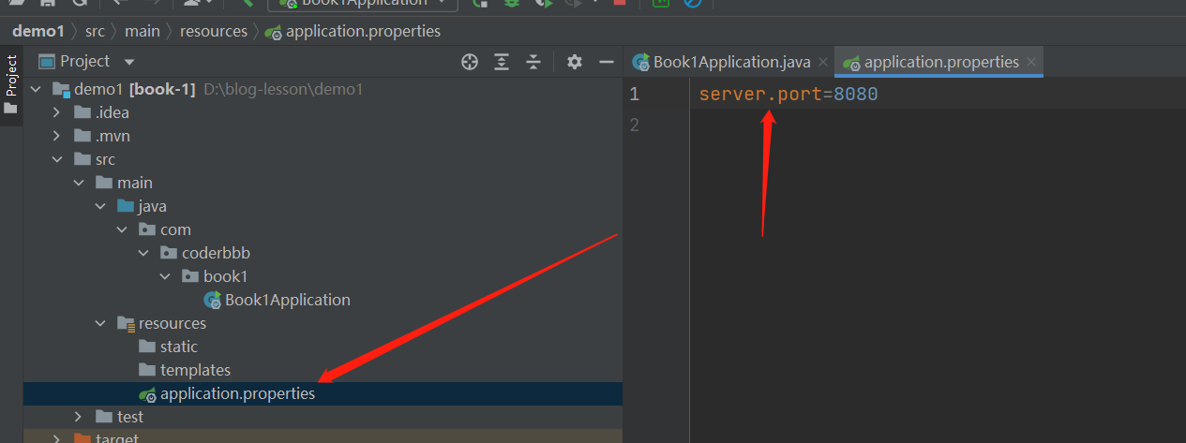Select the application.properties editor tab
This screenshot has width=1186, height=443.
point(940,63)
